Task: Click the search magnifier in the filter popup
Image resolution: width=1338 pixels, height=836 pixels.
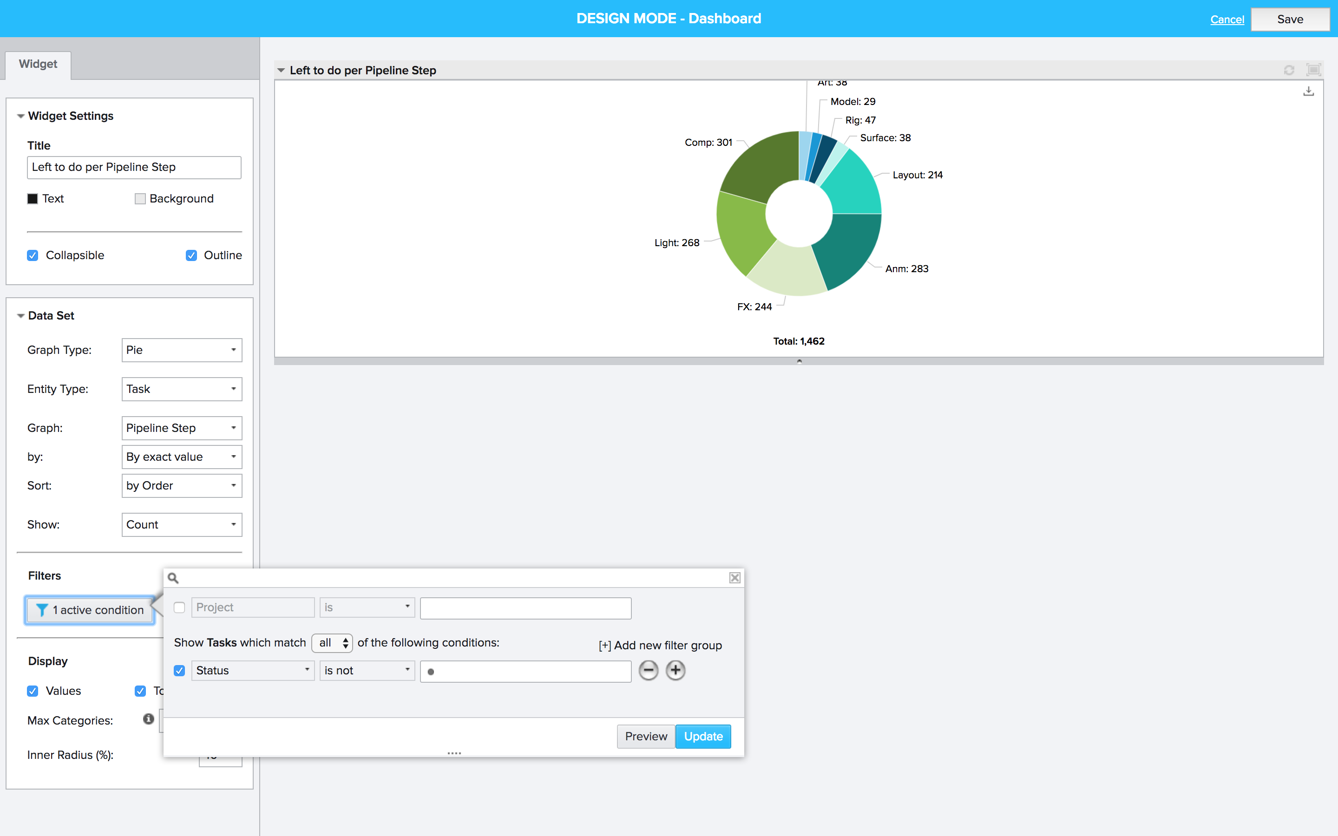Action: 174,578
